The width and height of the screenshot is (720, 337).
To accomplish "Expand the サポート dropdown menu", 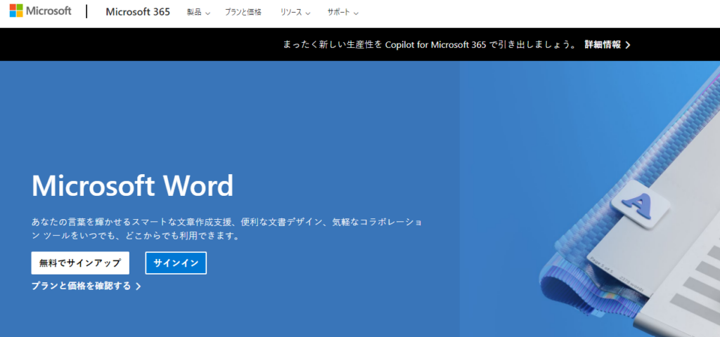I will (343, 13).
